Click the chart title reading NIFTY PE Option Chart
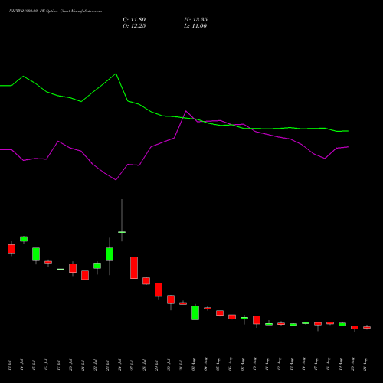The height and width of the screenshot is (383, 383). 55,11
